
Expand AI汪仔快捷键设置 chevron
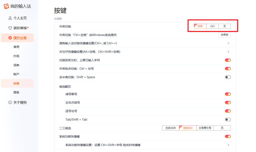(228, 52)
